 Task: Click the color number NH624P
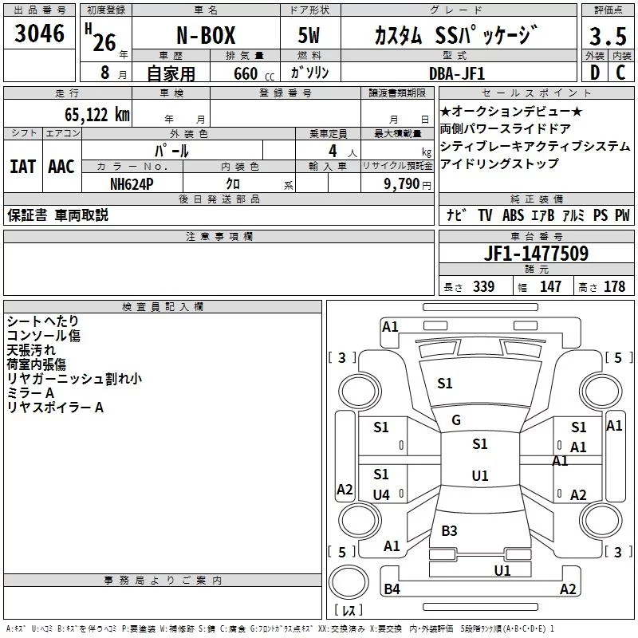[132, 184]
